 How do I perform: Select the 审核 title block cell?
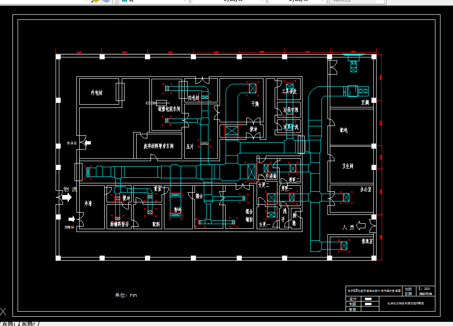click(x=353, y=309)
